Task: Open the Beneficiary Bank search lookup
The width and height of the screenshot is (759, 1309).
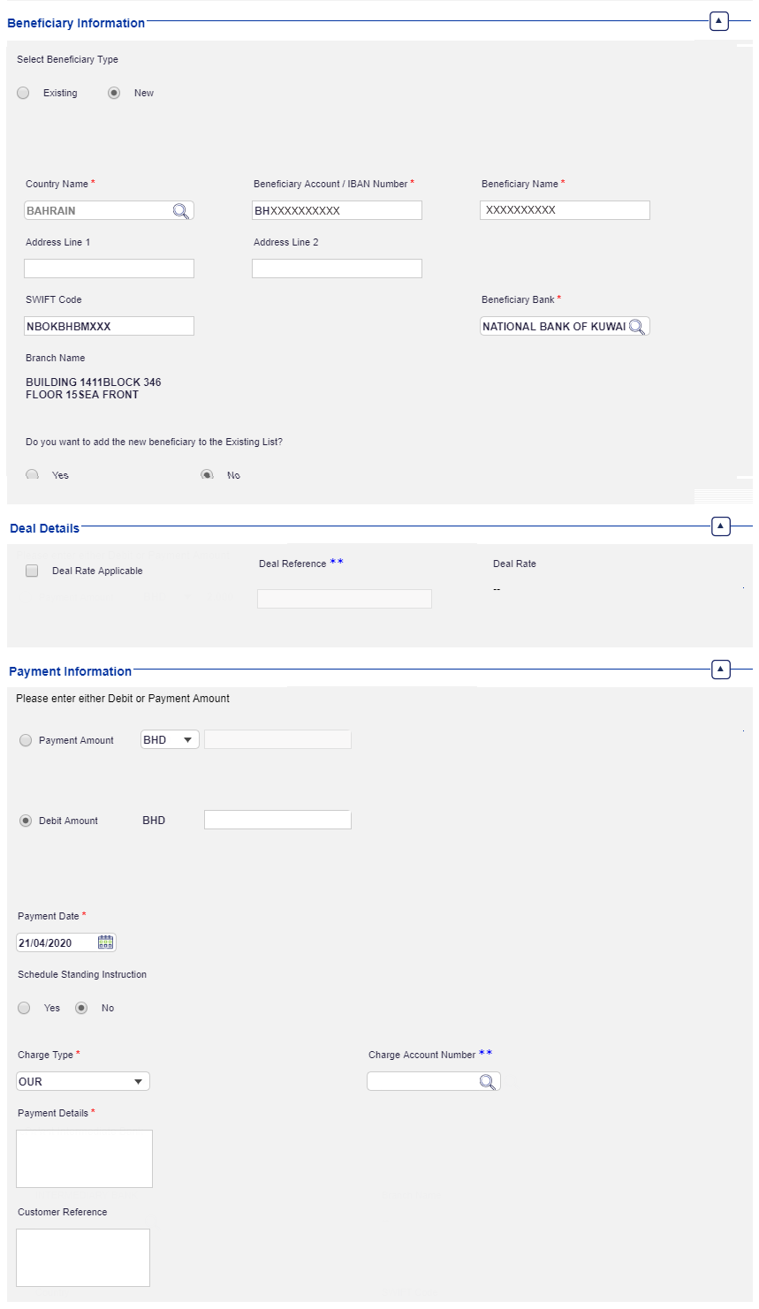Action: [637, 327]
